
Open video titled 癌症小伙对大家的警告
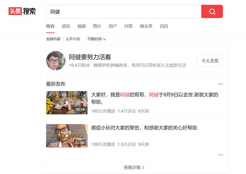(144, 128)
